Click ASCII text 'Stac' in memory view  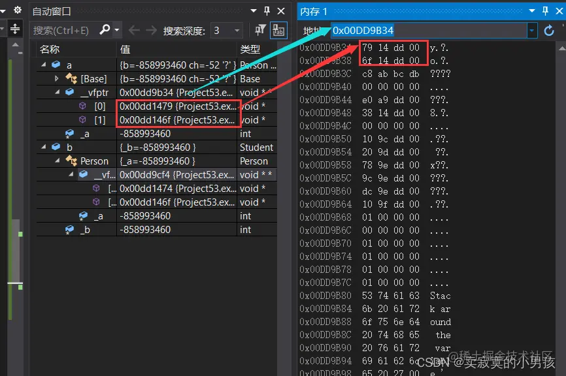(x=440, y=296)
